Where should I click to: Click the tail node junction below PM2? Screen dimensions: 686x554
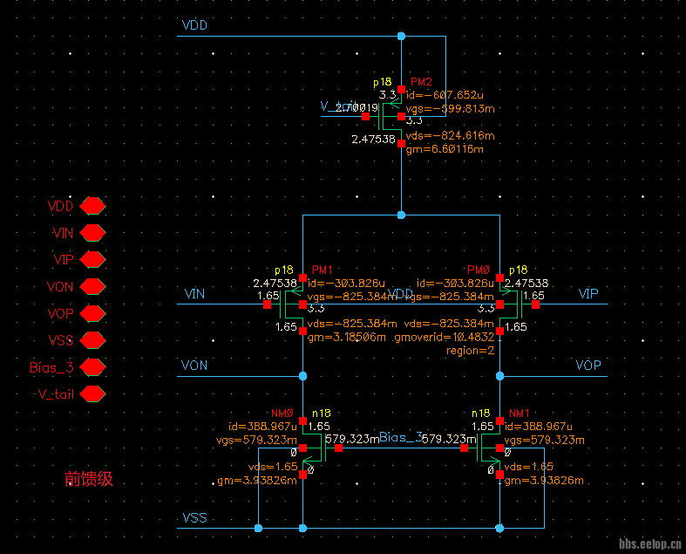401,215
